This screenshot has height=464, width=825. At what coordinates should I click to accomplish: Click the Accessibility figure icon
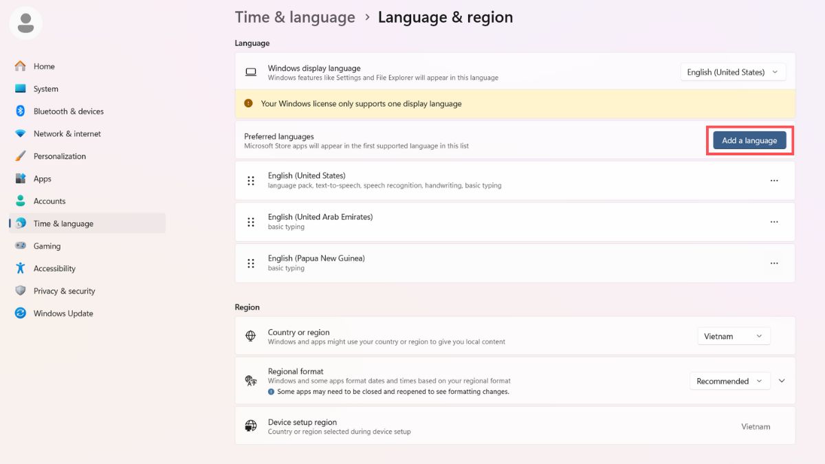point(21,268)
